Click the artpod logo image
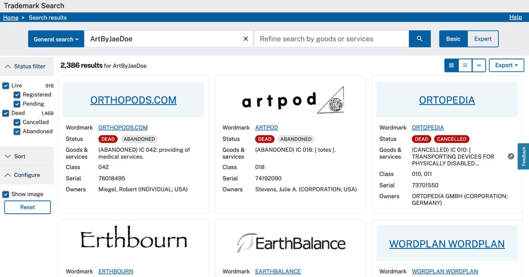Image resolution: width=529 pixels, height=277 pixels. click(x=290, y=99)
